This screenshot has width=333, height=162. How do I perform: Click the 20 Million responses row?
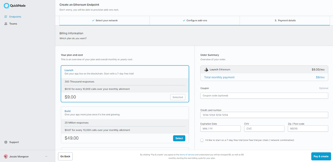coord(125,123)
